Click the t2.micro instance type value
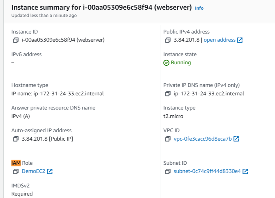275x198 pixels. click(x=173, y=116)
